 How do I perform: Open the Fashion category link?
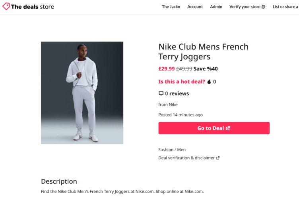point(166,150)
